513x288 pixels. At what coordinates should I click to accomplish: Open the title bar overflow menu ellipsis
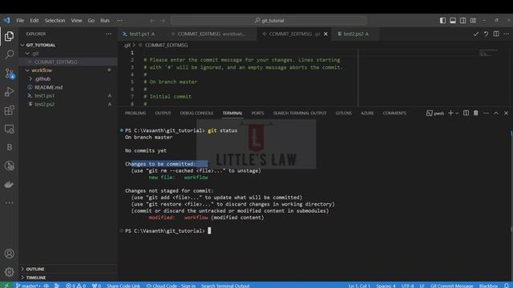(x=119, y=21)
